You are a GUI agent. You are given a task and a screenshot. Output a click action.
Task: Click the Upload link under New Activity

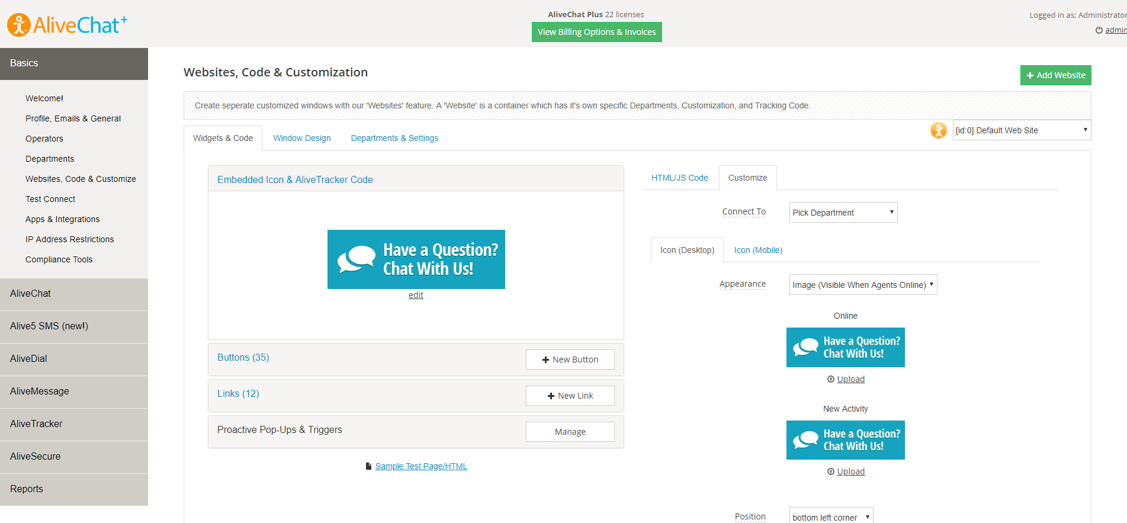coord(851,471)
